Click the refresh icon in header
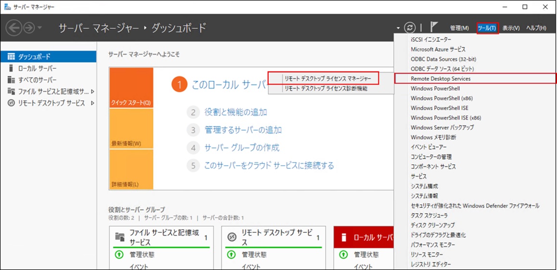This screenshot has height=270, width=557. tap(410, 28)
